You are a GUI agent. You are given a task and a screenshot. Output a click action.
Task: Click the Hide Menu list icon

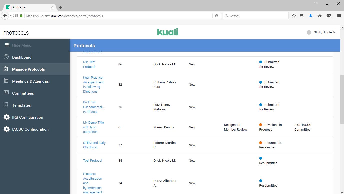click(7, 45)
